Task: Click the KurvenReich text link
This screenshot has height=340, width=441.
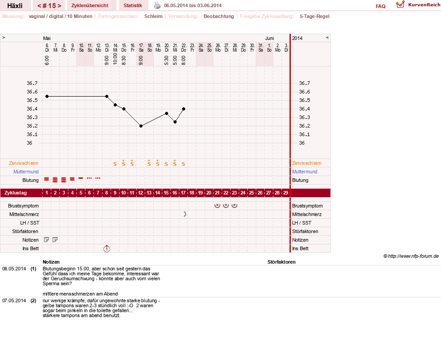Action: pyautogui.click(x=424, y=5)
